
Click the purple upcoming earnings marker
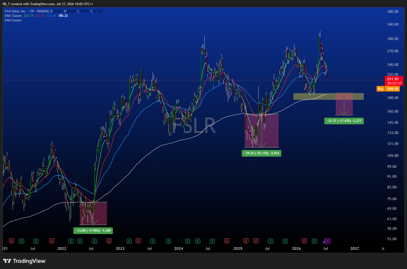point(328,241)
